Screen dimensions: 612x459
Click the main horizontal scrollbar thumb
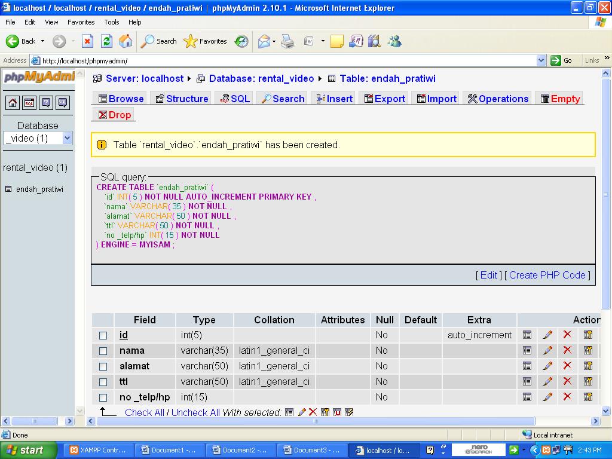[316, 421]
